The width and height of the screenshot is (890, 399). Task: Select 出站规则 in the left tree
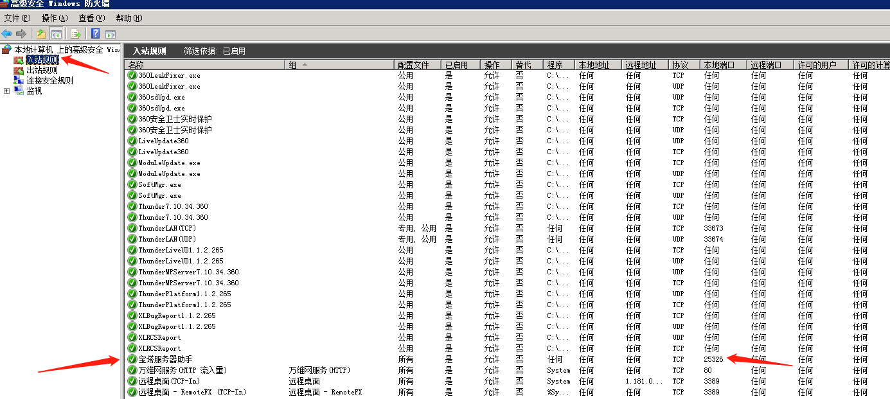[x=42, y=71]
